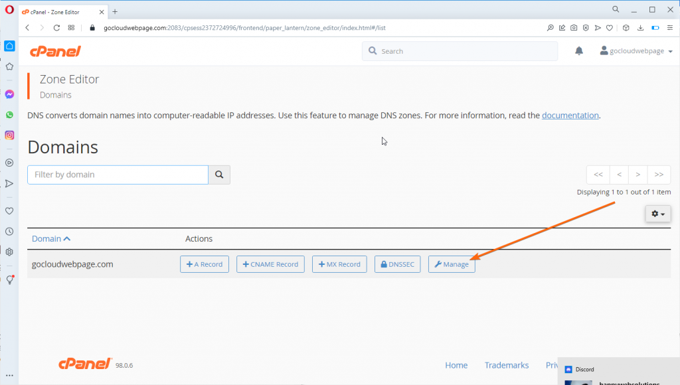Open a new browser tab
This screenshot has width=680, height=385.
116,11
